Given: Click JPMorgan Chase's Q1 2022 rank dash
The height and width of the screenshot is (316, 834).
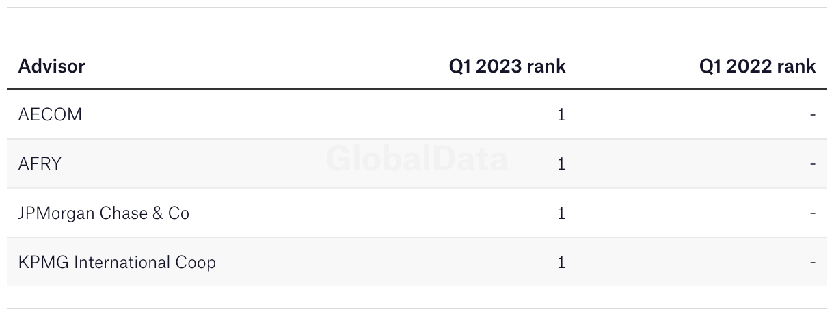Looking at the screenshot, I should [813, 213].
